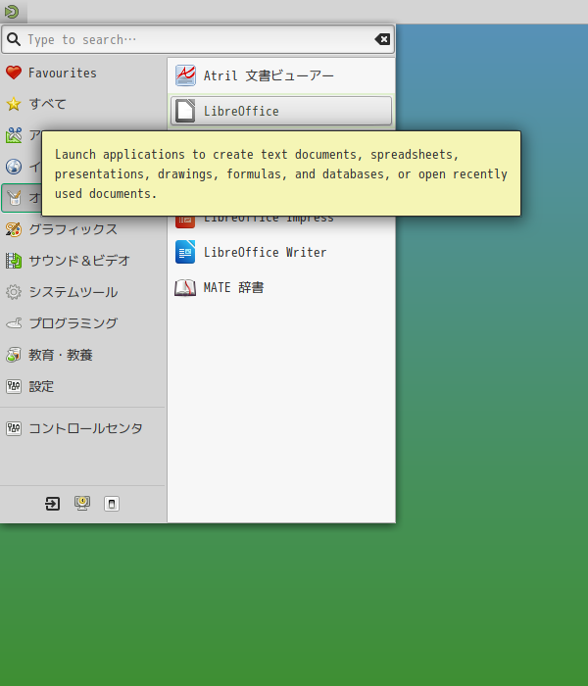Select the Favourites category

click(82, 73)
